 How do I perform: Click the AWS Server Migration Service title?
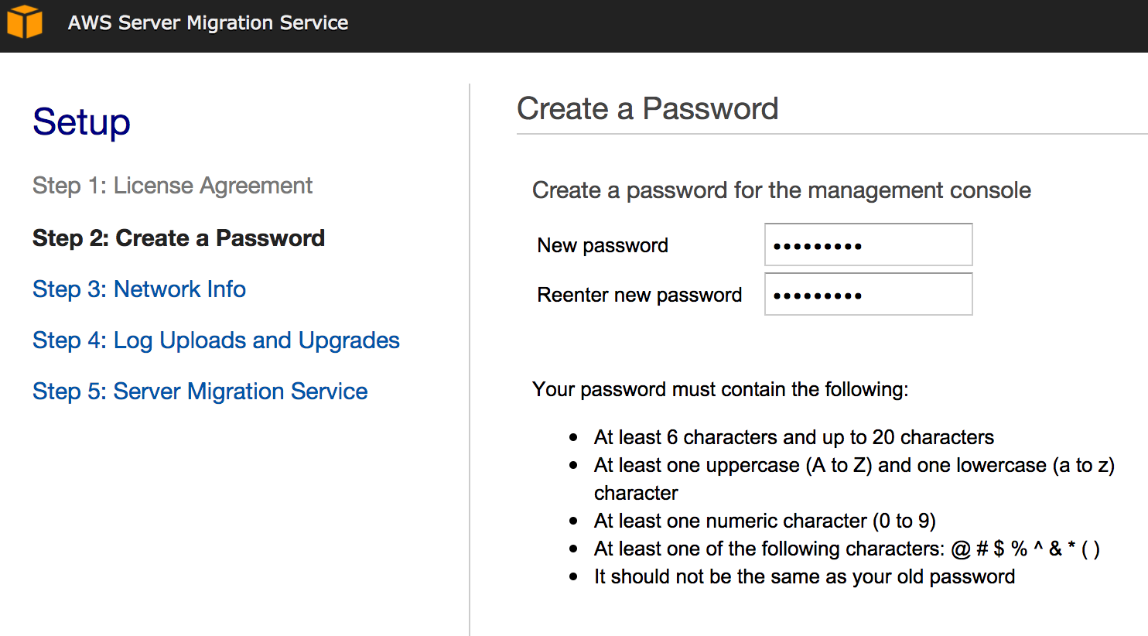click(207, 23)
